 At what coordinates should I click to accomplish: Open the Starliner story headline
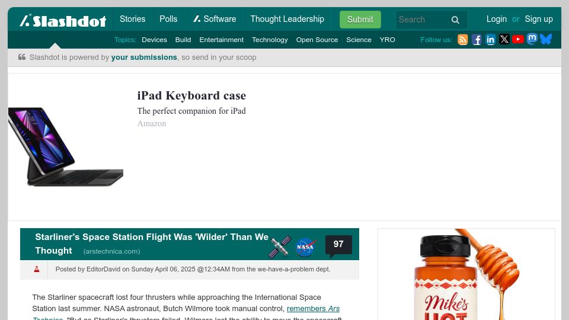click(152, 244)
